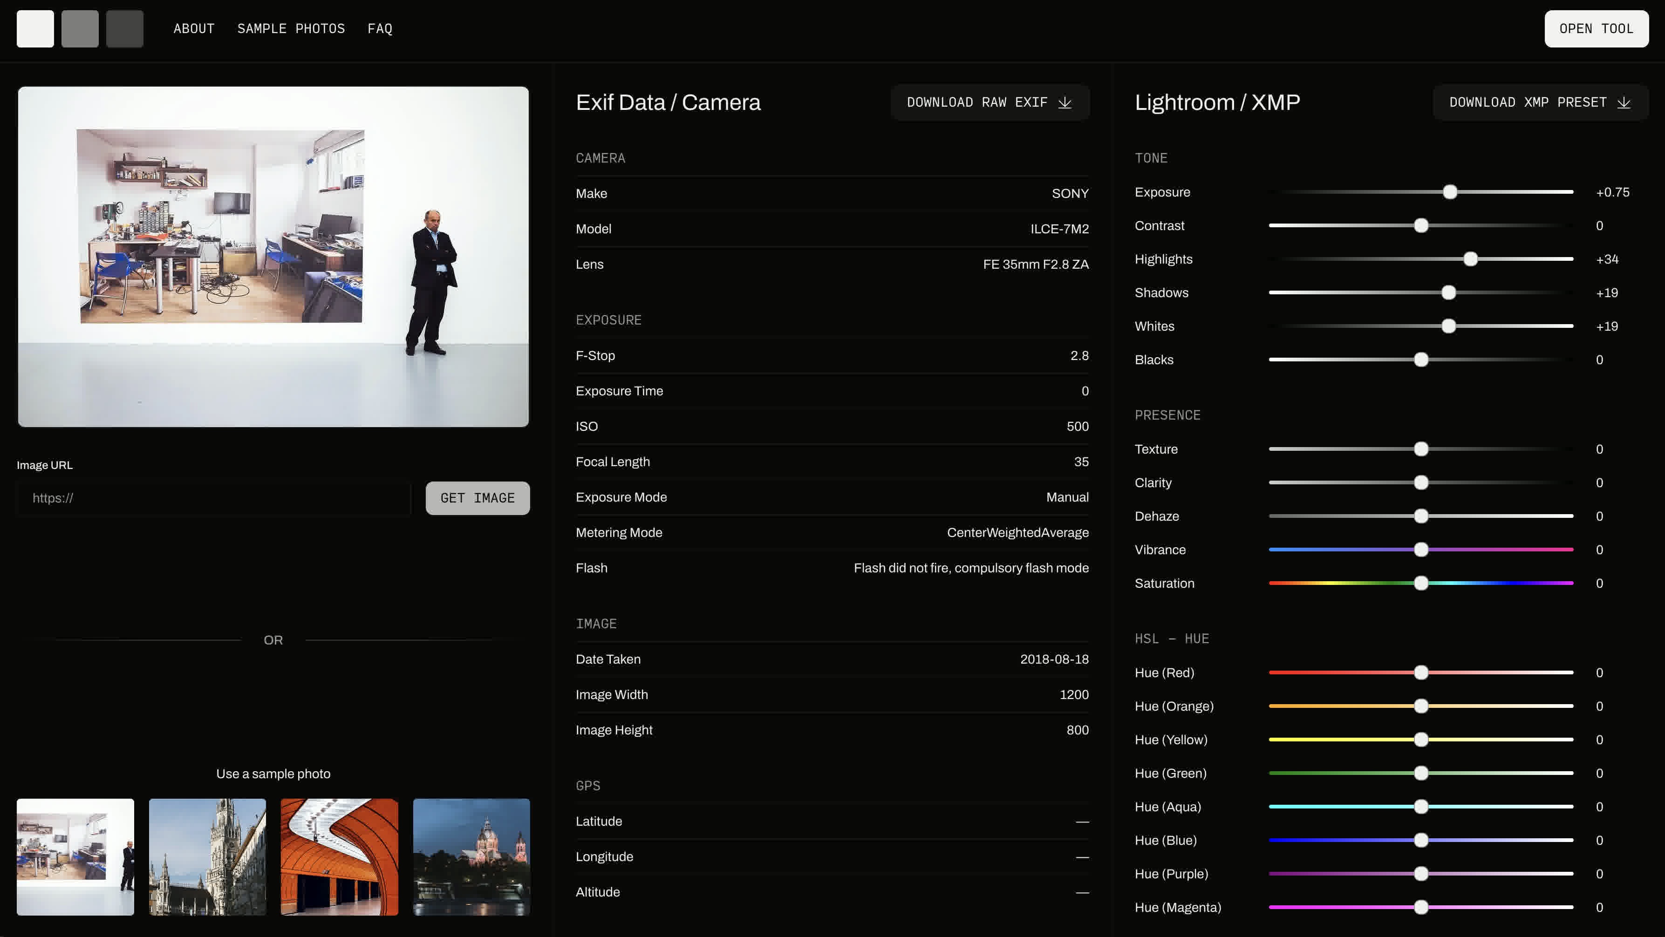Click download arrow icon beside Raw Exif
Viewport: 1665px width, 937px height.
coord(1065,102)
